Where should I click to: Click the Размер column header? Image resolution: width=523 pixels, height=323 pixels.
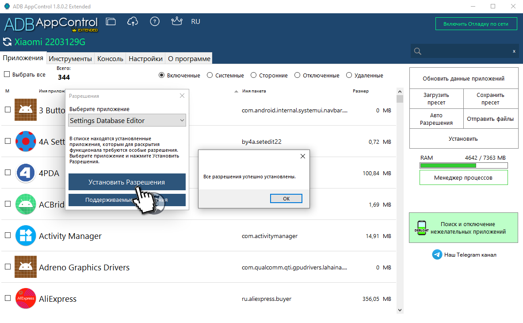coord(361,91)
